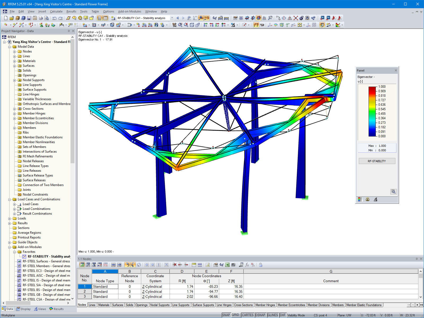Open a file with the yellow folder icon
424x318 pixels.
[x=12, y=18]
